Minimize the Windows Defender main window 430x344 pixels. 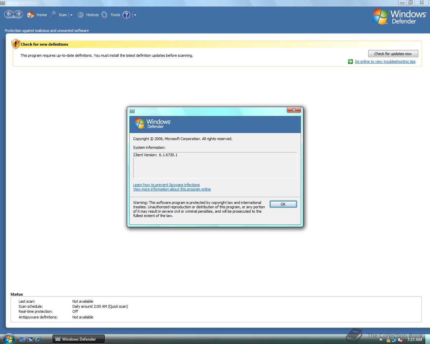click(x=402, y=2)
